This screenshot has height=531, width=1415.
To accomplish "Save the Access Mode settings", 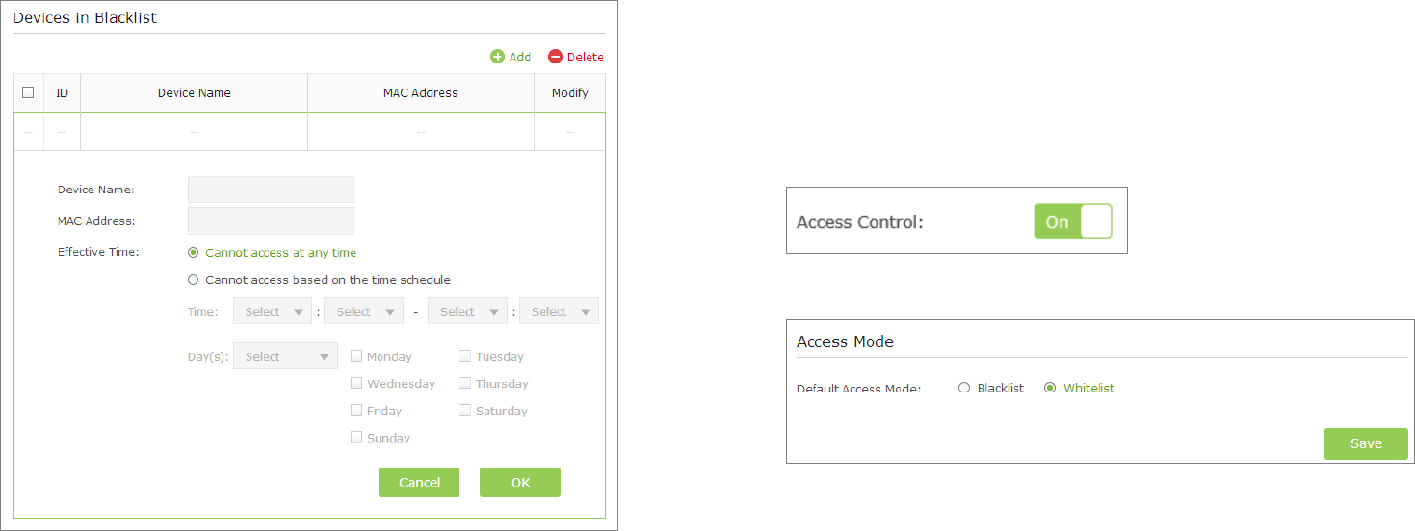I will pyautogui.click(x=1366, y=443).
